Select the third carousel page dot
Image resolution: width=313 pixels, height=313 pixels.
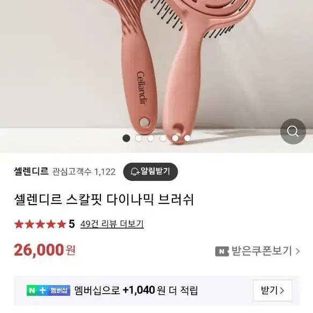(x=151, y=138)
